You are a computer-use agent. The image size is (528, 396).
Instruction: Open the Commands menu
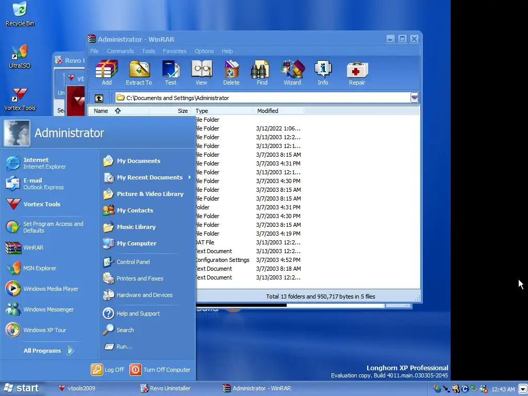[120, 51]
